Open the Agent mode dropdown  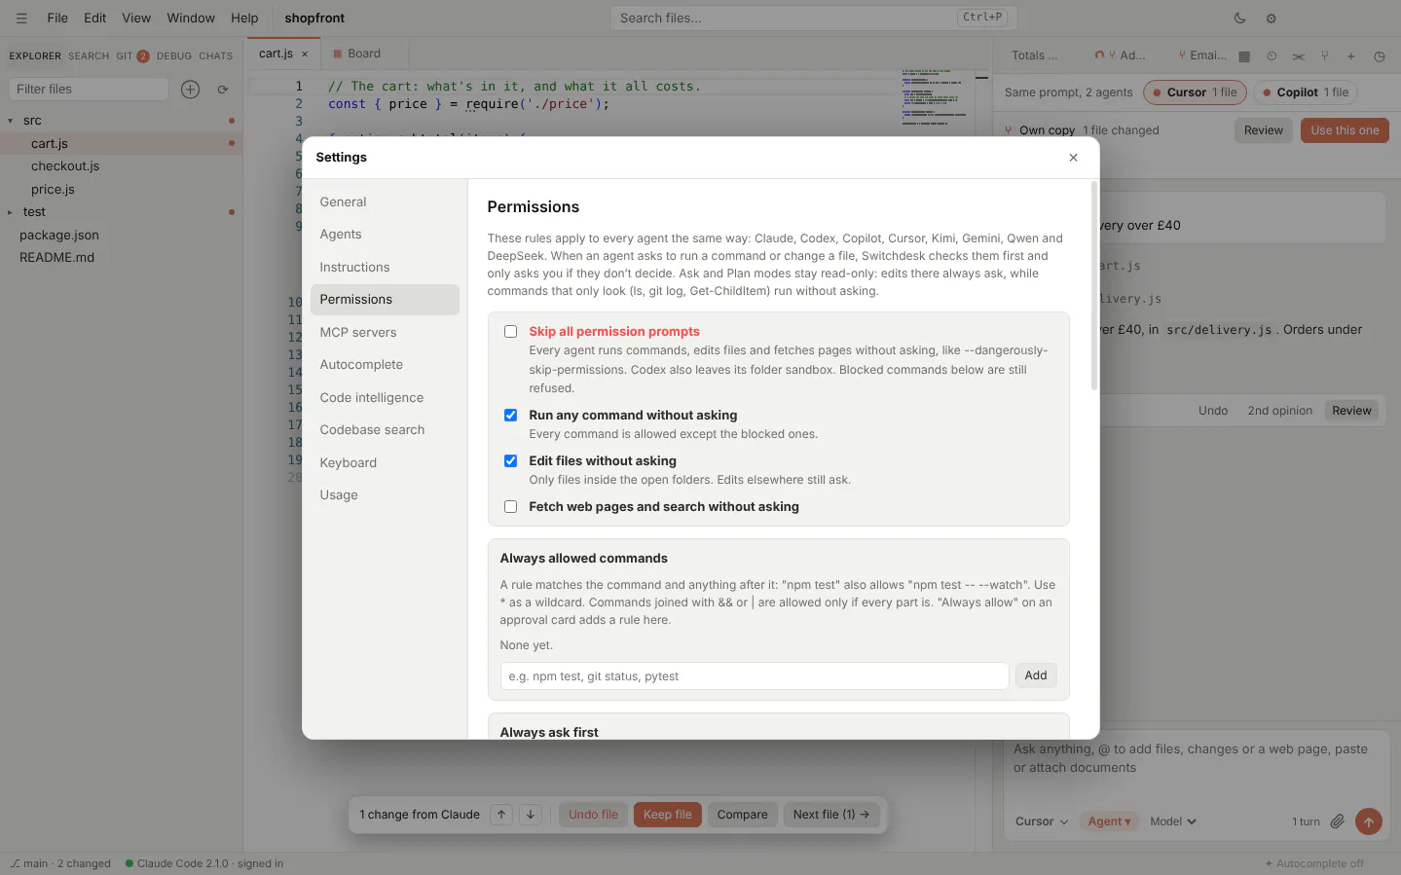click(1109, 821)
